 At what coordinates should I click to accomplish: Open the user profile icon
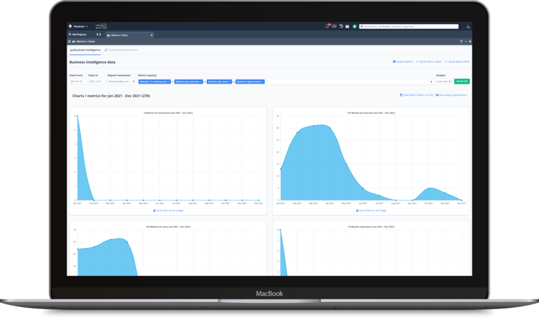click(467, 26)
